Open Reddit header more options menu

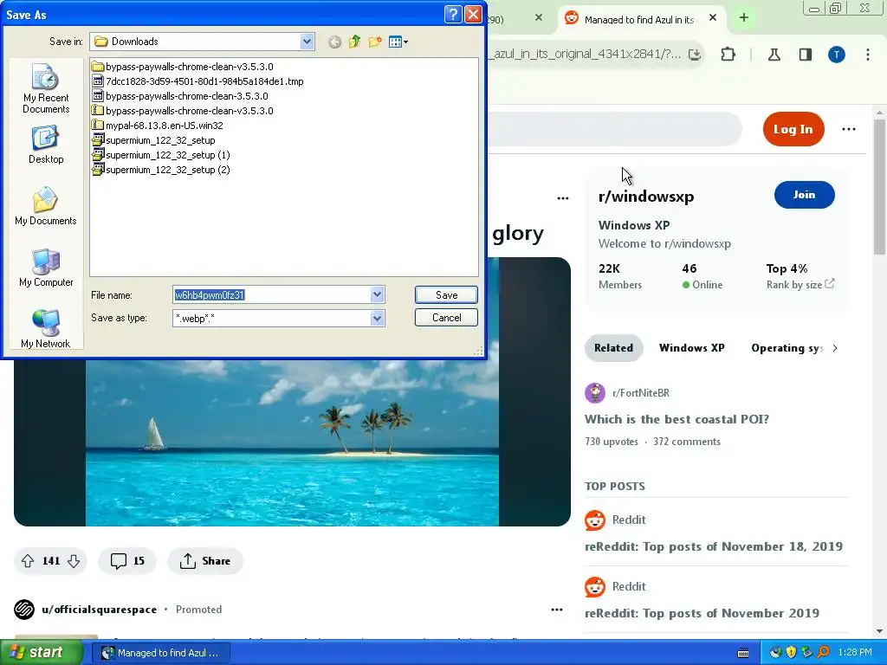[x=849, y=129]
